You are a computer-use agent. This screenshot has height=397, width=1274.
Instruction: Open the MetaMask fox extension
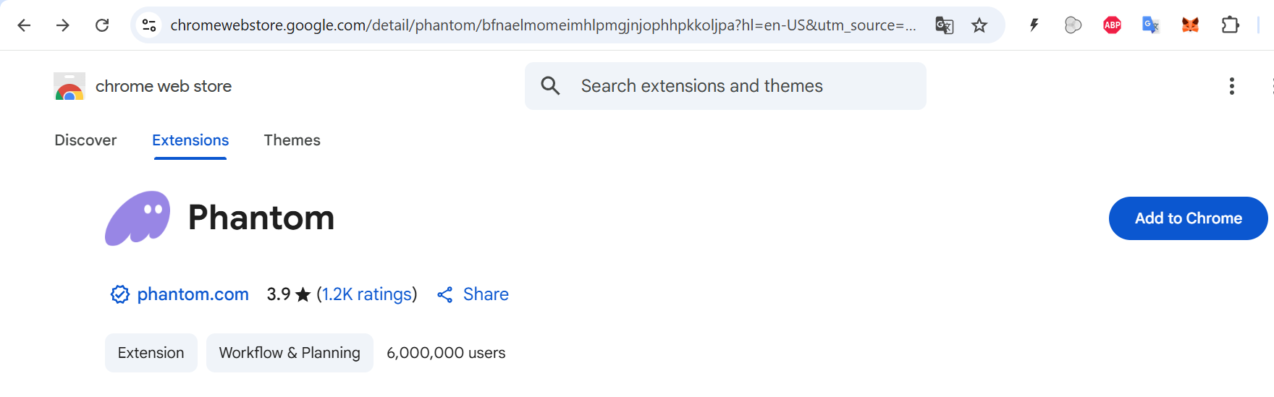pyautogui.click(x=1190, y=25)
